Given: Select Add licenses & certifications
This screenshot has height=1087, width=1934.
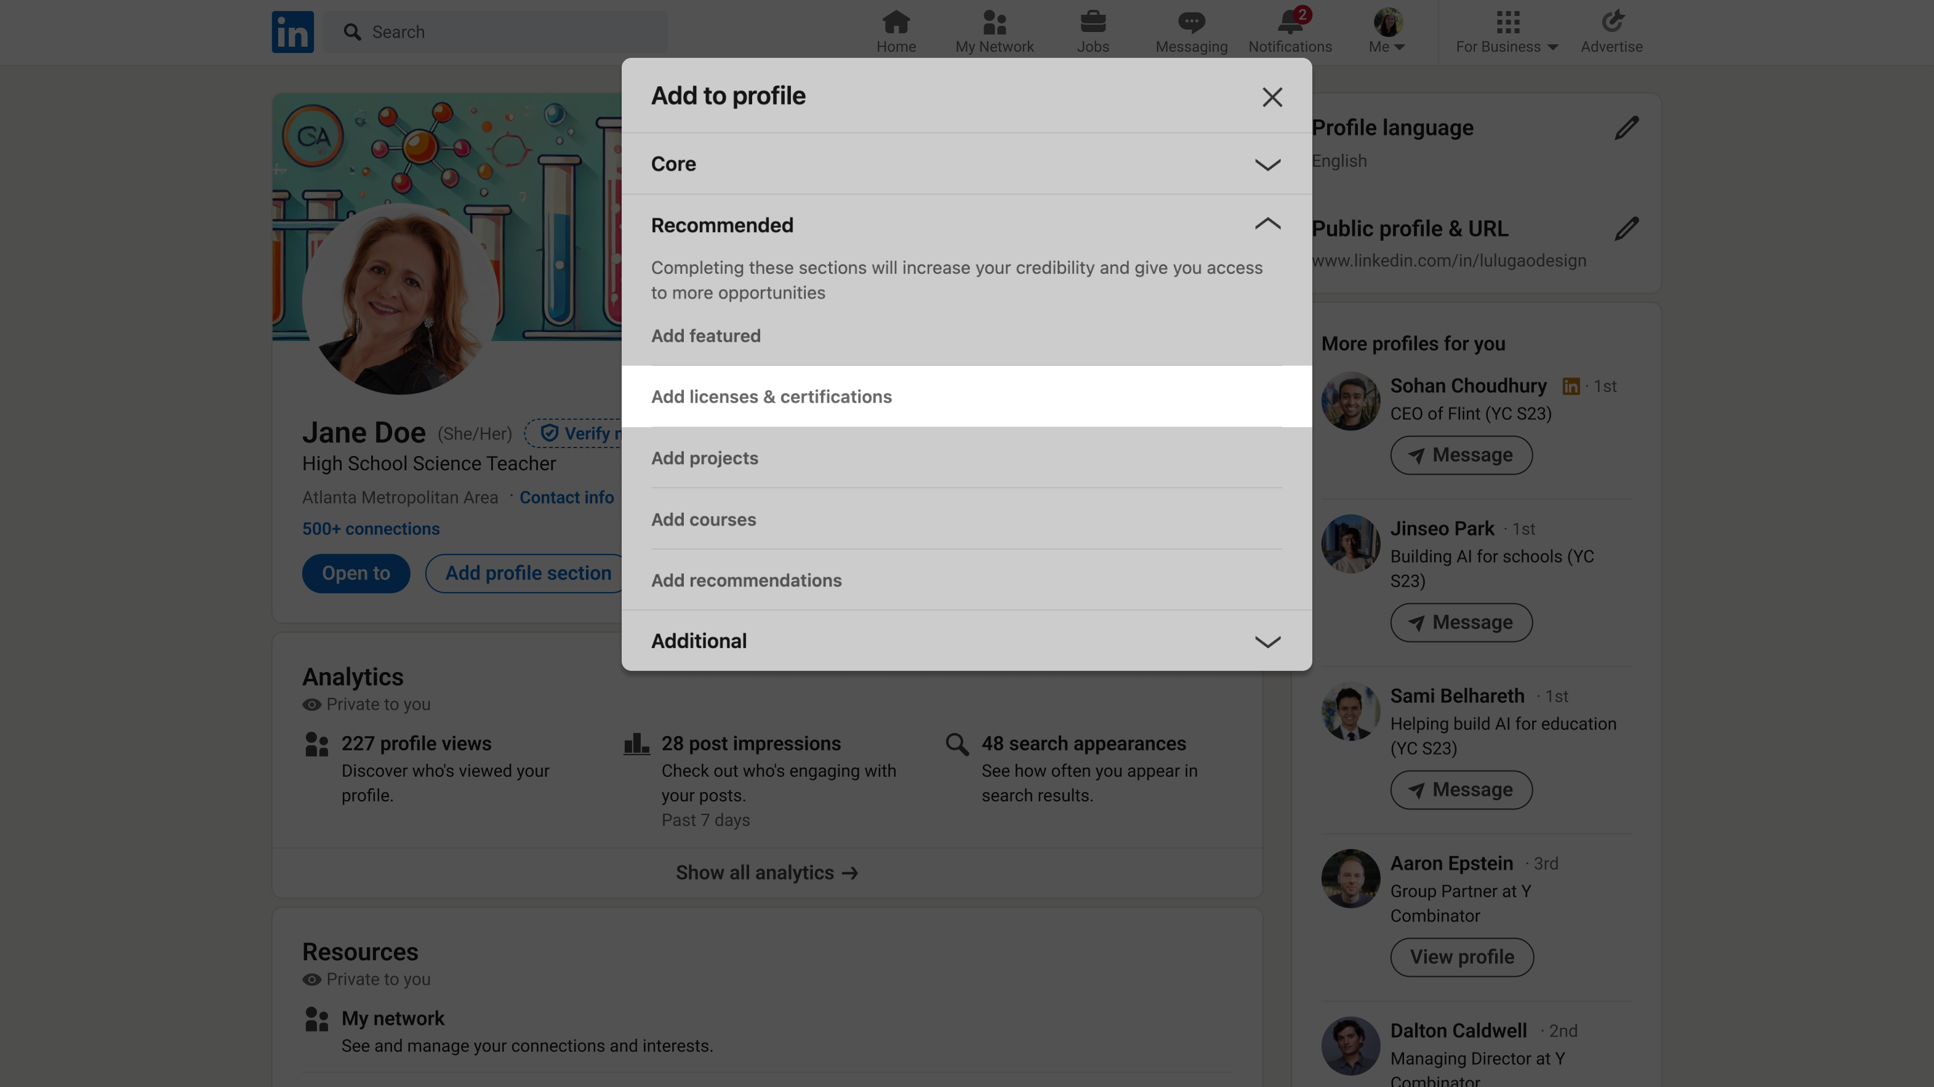Looking at the screenshot, I should (x=966, y=396).
